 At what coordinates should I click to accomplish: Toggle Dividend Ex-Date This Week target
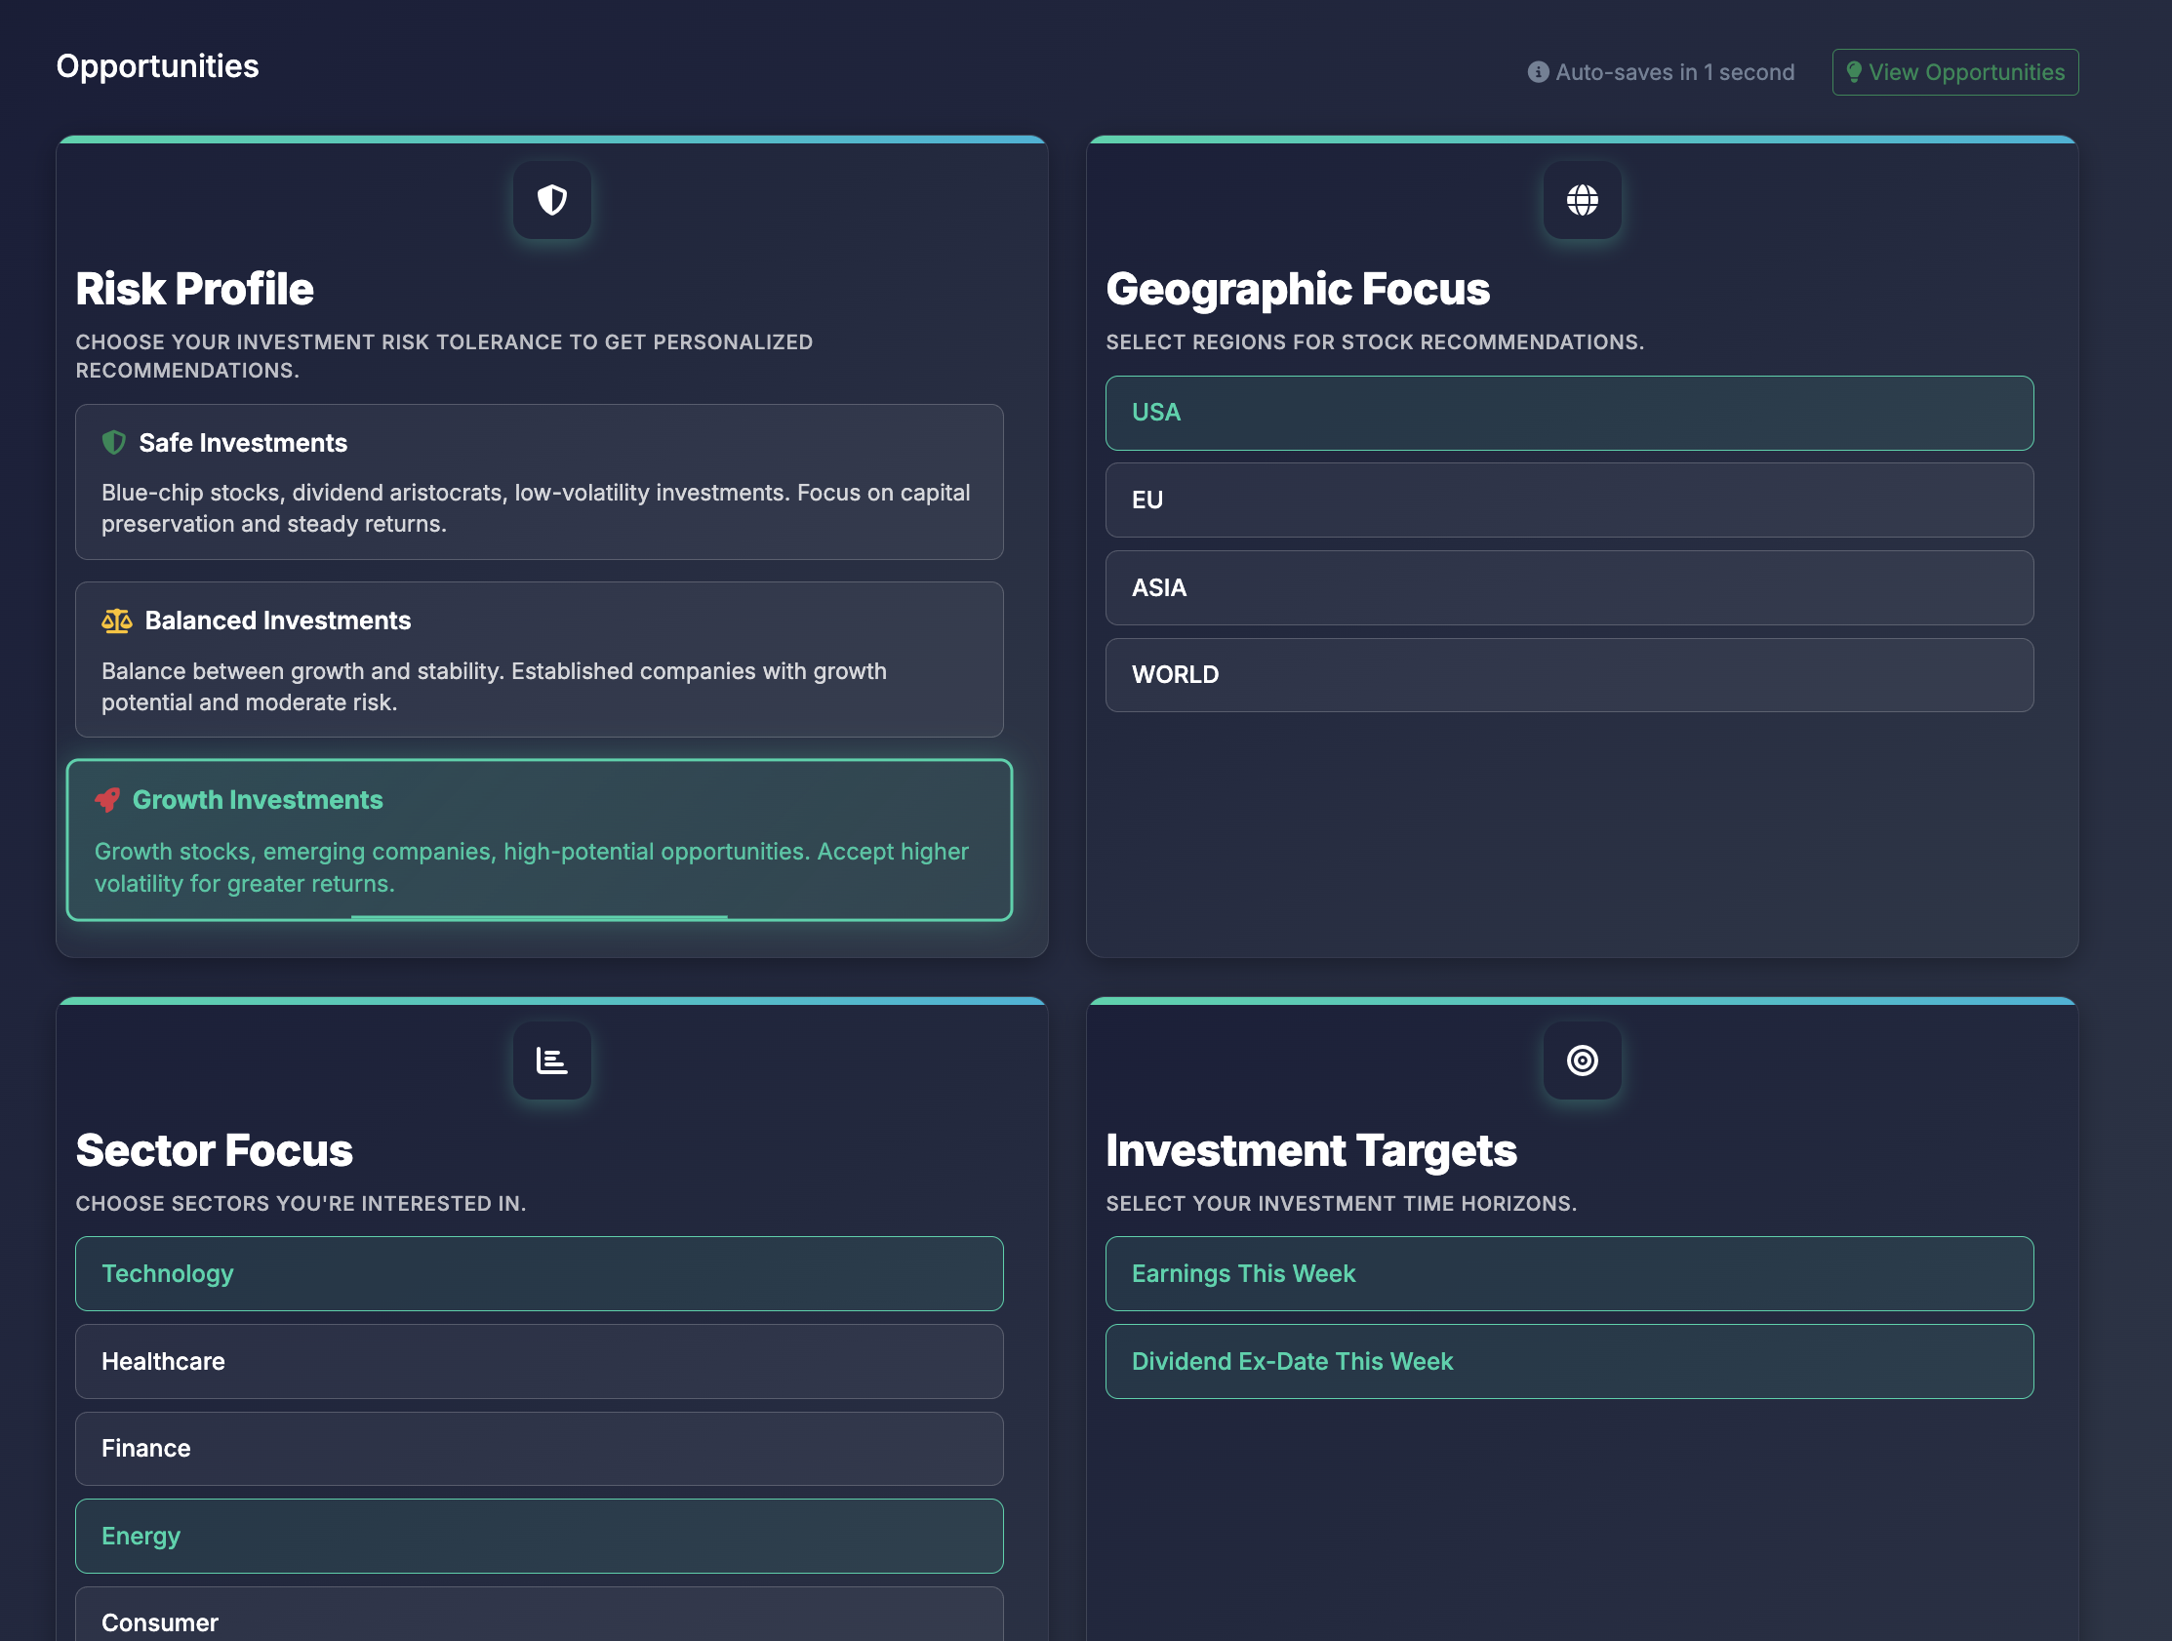click(1569, 1361)
